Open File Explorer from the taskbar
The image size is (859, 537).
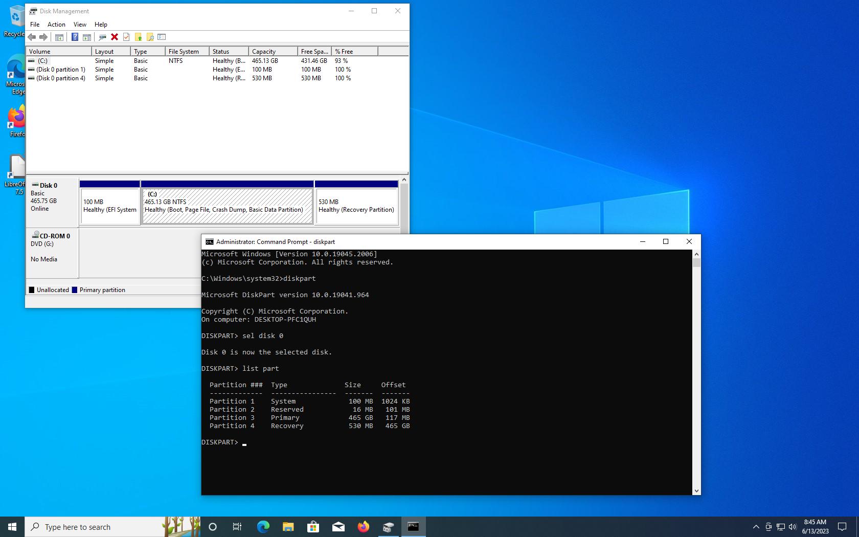288,527
